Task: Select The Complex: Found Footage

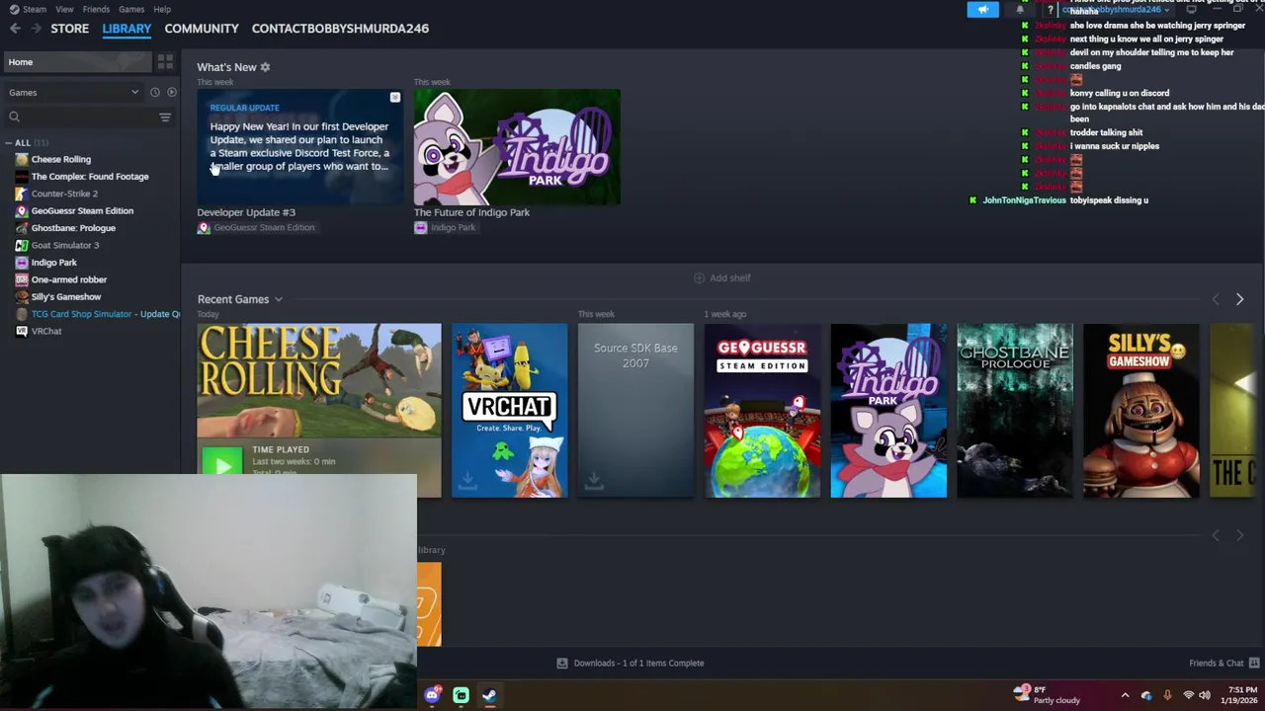Action: [x=90, y=177]
